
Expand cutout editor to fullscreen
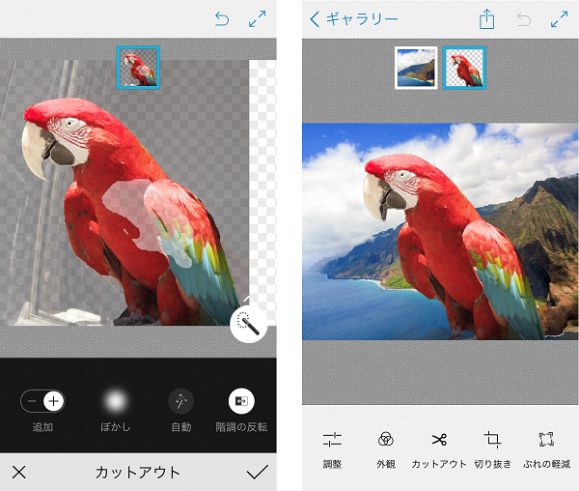click(257, 19)
